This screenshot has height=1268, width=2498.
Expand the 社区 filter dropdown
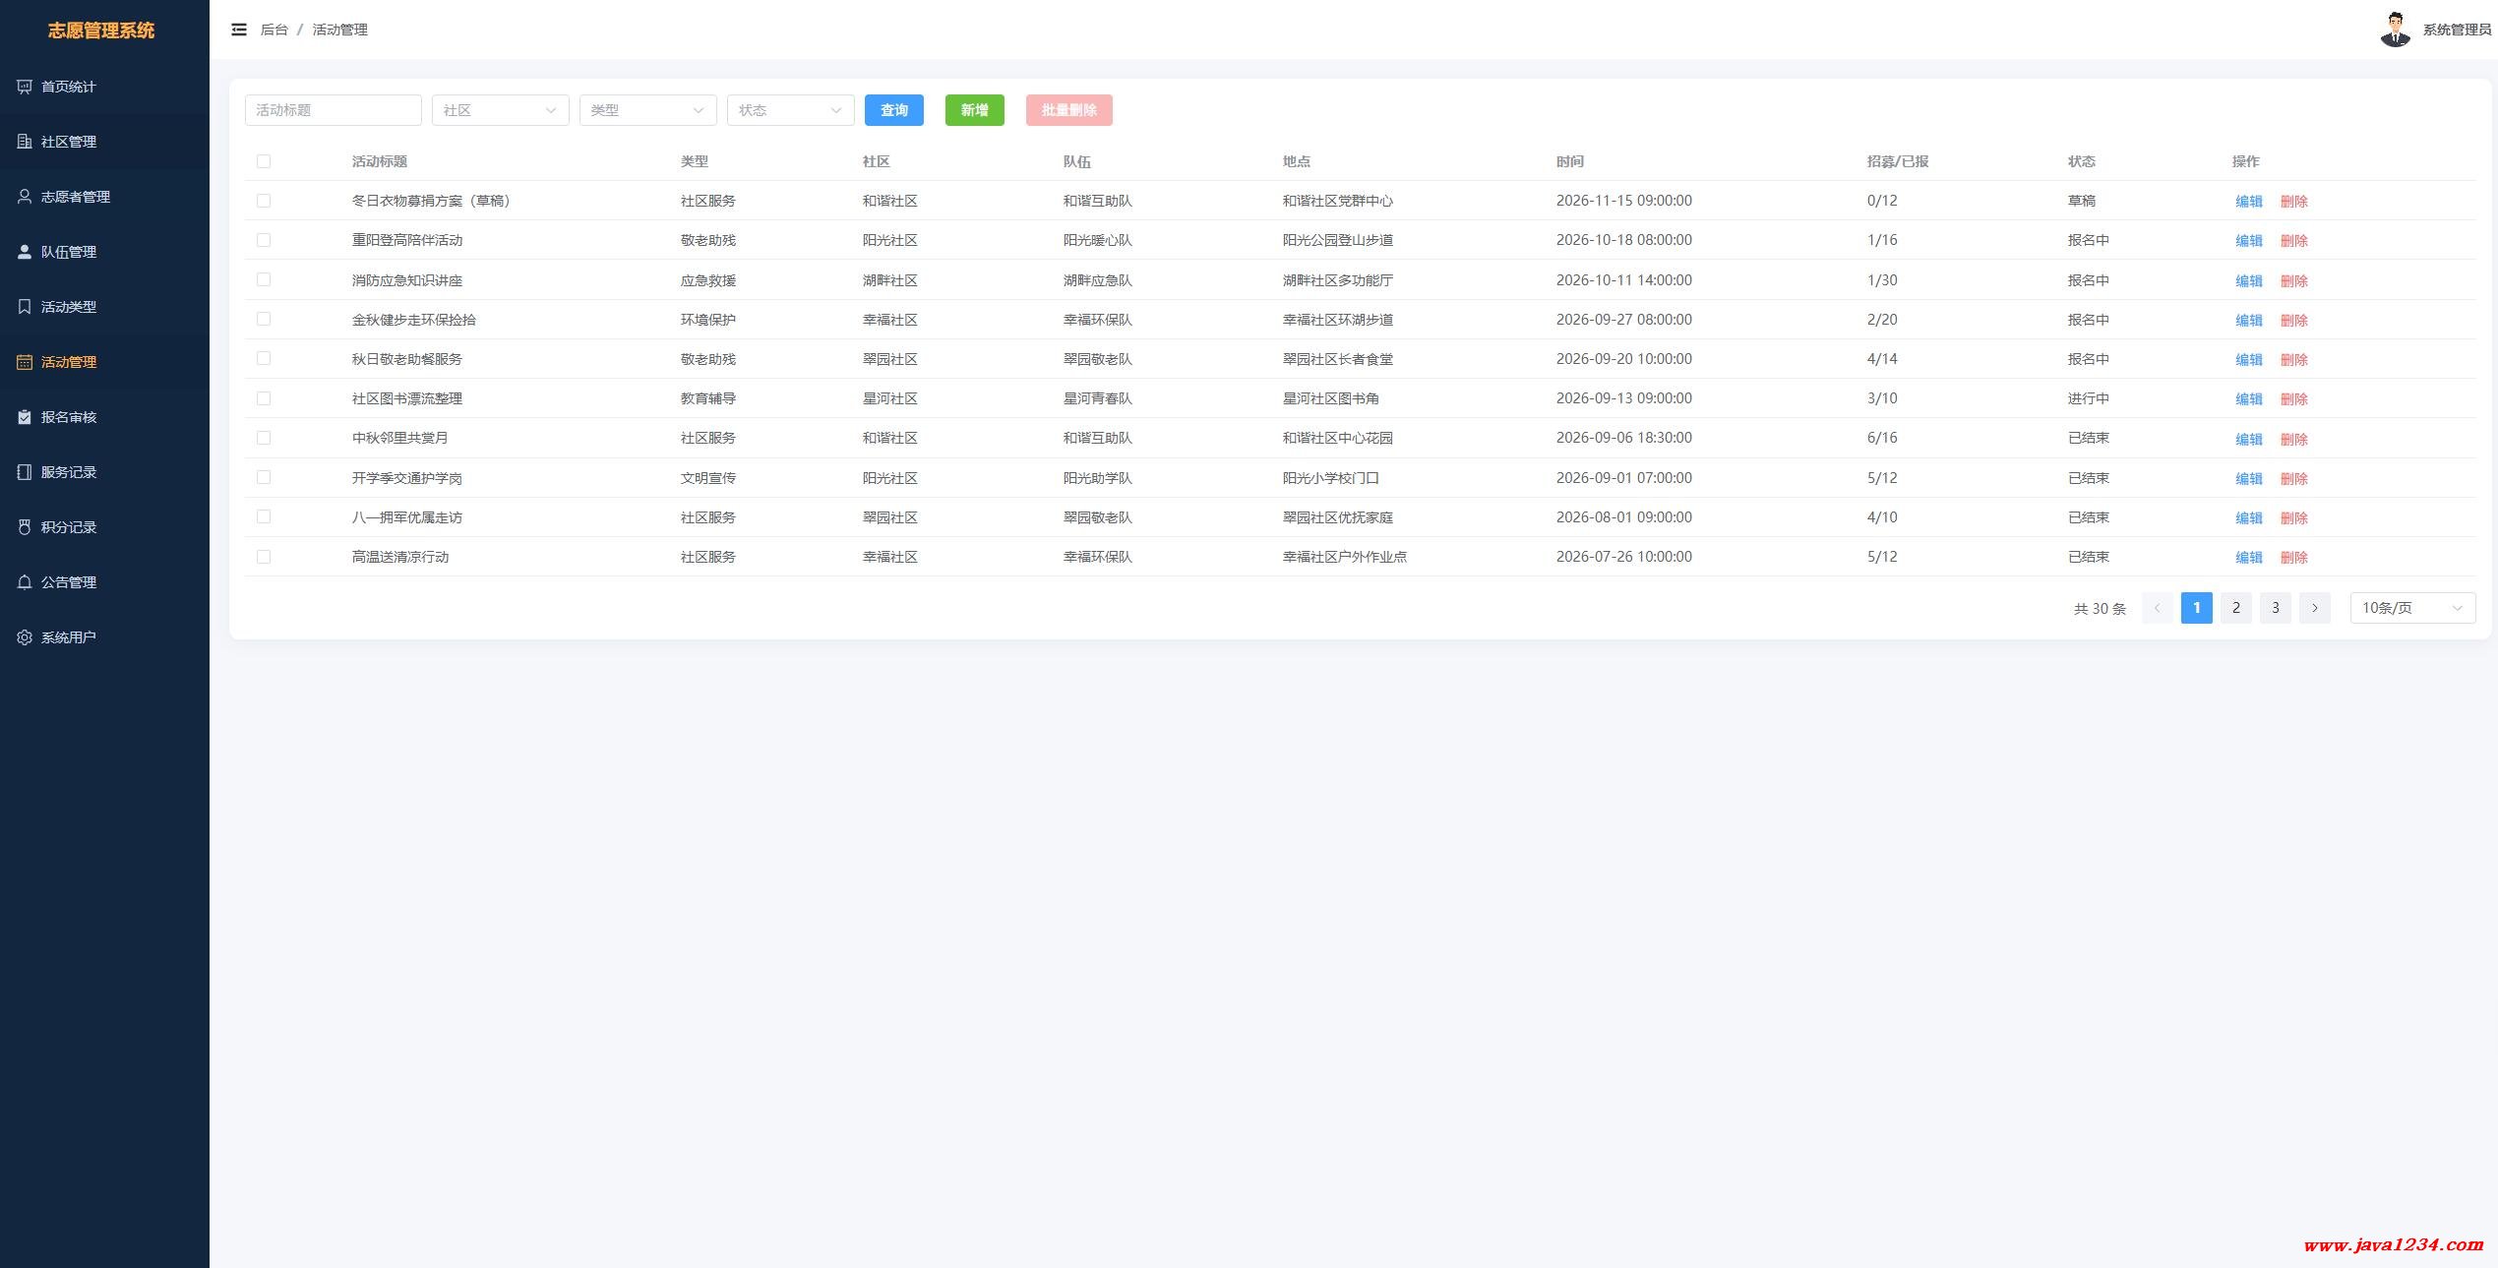pos(501,110)
